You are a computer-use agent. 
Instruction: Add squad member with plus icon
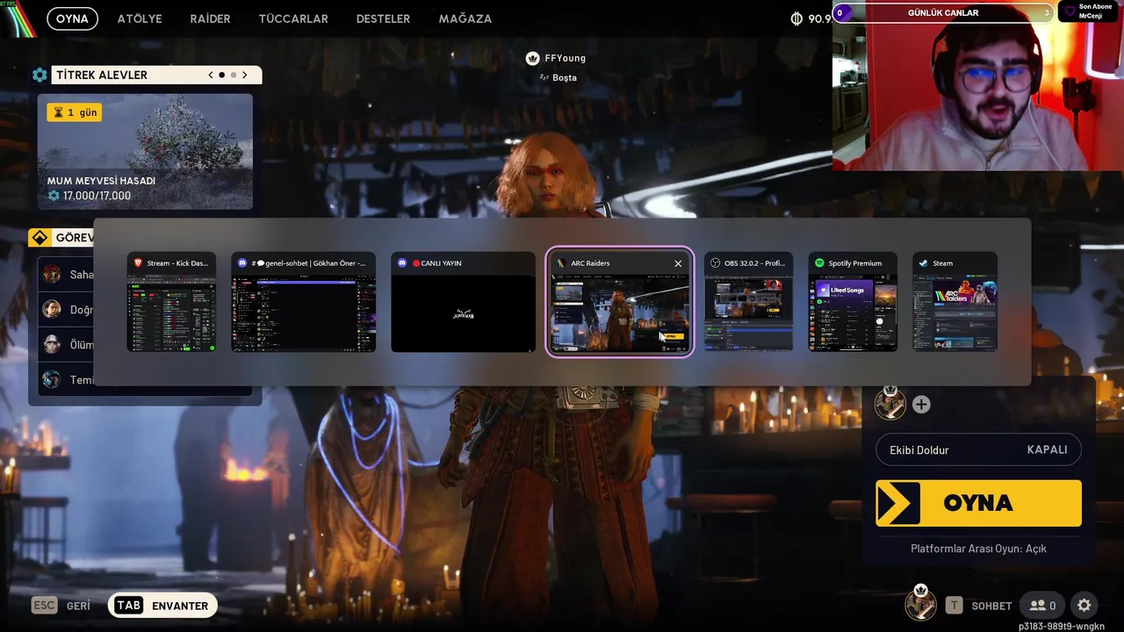pos(921,405)
